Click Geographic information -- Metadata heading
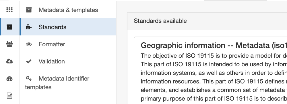The width and height of the screenshot is (287, 104). coord(214,45)
